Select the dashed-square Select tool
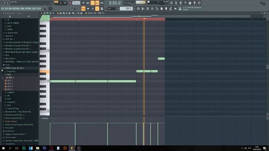269x151 pixels. coord(76,13)
